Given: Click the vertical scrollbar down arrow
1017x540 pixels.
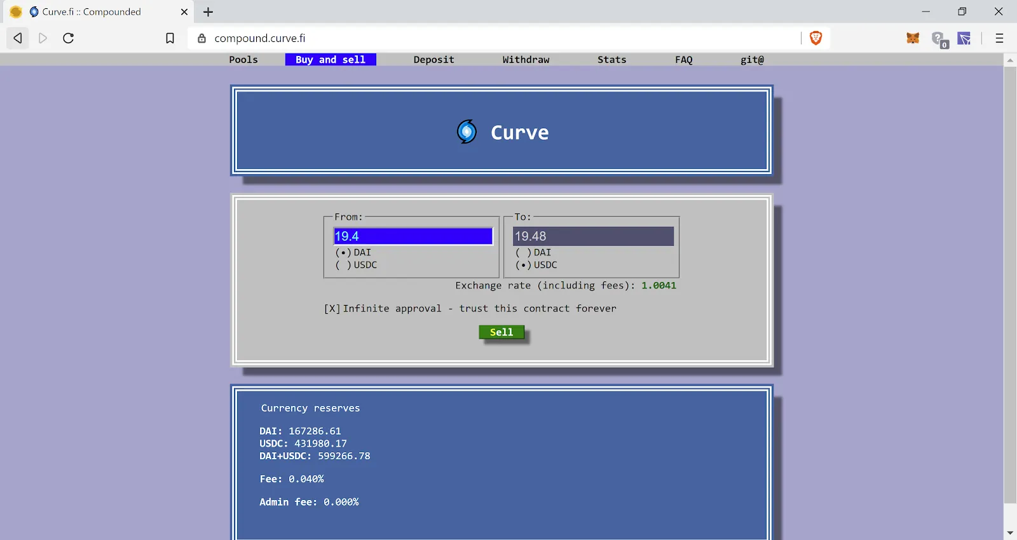Looking at the screenshot, I should (1010, 532).
